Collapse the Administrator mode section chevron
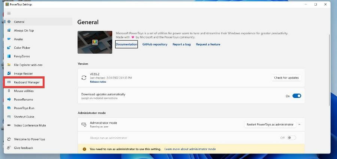337x159 pixels. click(x=300, y=125)
